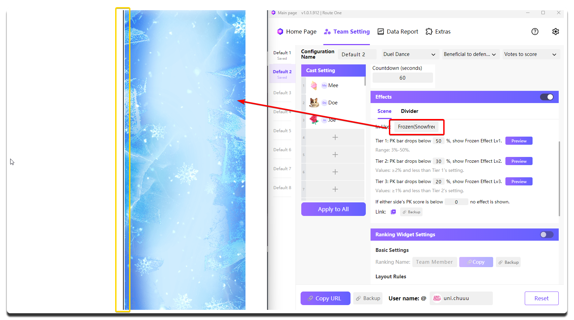Click Doe's cat avatar icon
The width and height of the screenshot is (574, 320).
[314, 103]
